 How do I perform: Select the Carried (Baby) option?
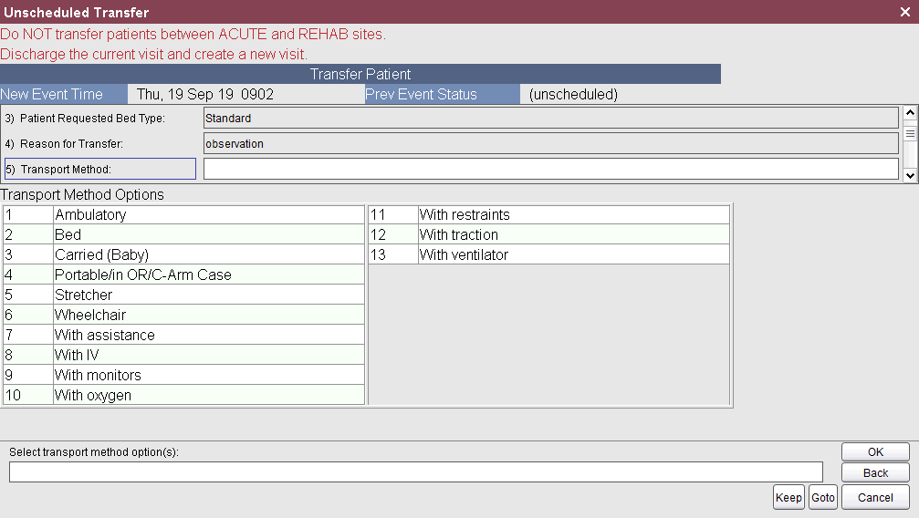tap(101, 255)
